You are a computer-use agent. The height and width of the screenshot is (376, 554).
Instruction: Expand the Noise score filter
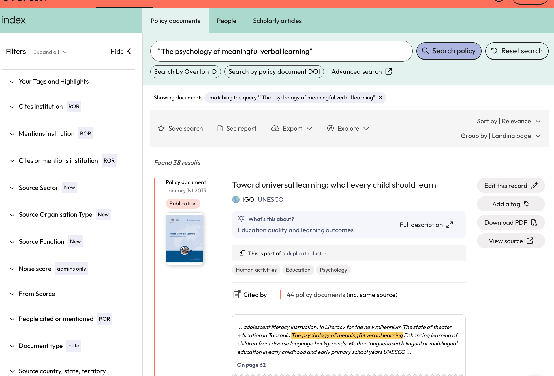click(x=69, y=269)
